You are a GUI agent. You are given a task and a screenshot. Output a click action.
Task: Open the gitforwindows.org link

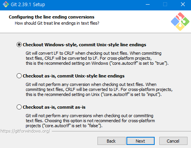click(x=25, y=131)
